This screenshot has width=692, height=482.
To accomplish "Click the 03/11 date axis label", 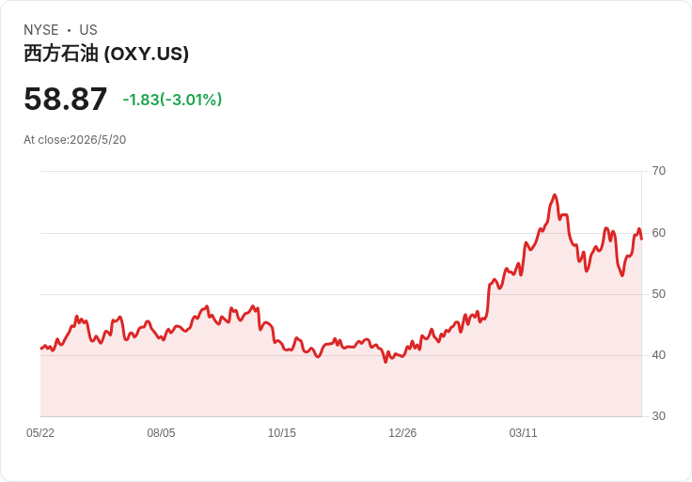I will [x=523, y=433].
